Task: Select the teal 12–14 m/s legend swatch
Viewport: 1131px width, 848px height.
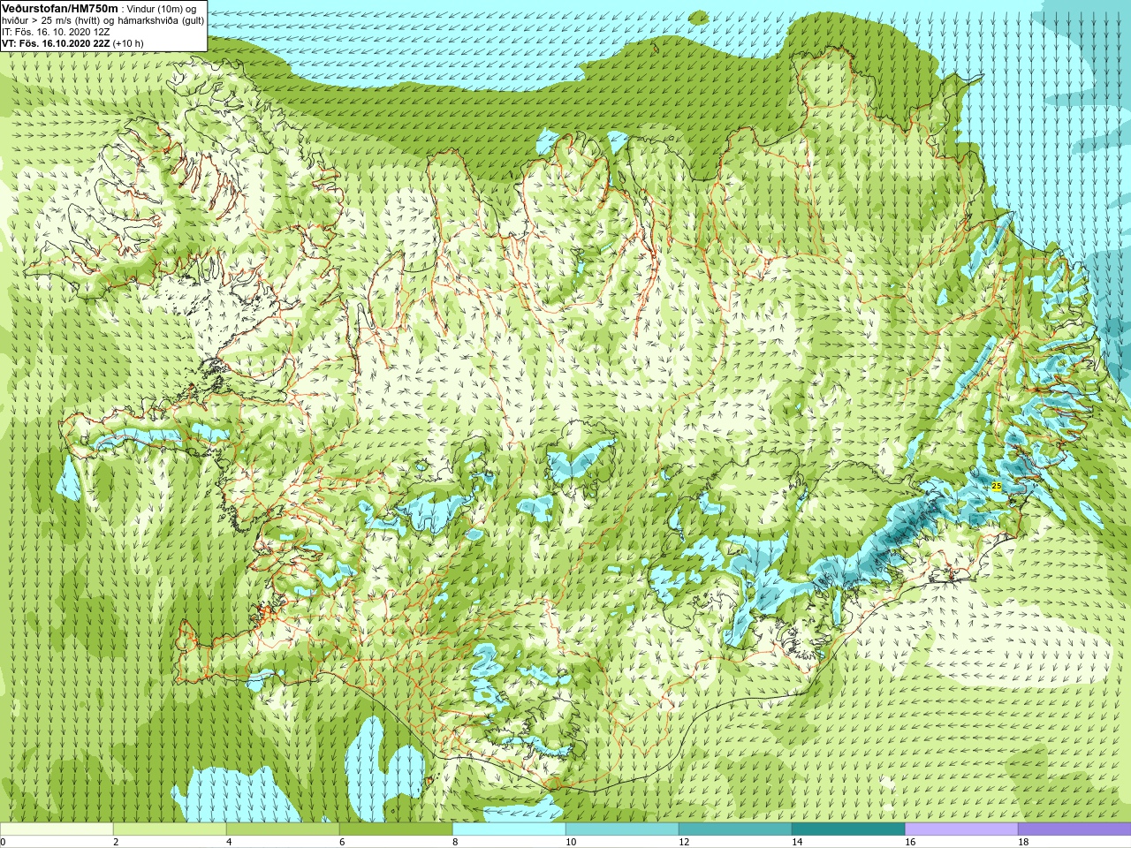Action: coord(735,829)
